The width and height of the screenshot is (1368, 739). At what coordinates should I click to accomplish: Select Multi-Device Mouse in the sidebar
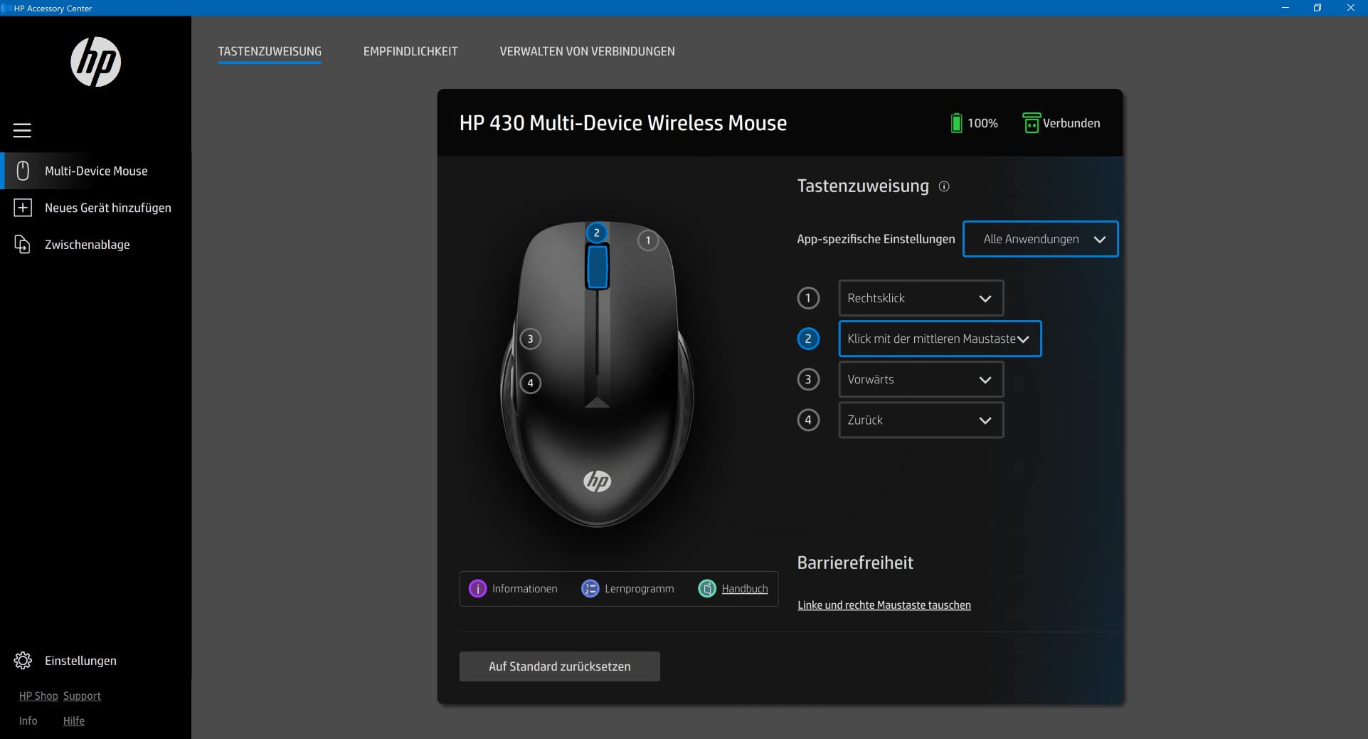96,171
